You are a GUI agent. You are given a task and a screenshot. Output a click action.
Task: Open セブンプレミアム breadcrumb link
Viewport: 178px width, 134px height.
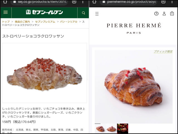pos(45,22)
